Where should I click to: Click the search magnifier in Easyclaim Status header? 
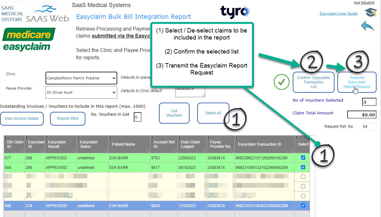coord(106,151)
